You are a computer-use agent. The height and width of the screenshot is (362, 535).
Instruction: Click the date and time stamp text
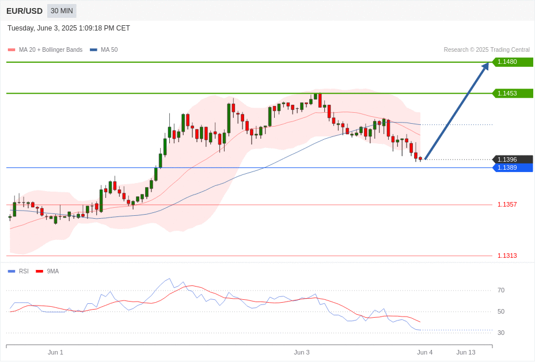69,28
